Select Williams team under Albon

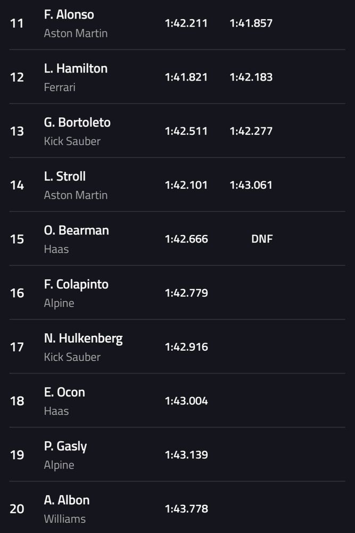point(64,519)
